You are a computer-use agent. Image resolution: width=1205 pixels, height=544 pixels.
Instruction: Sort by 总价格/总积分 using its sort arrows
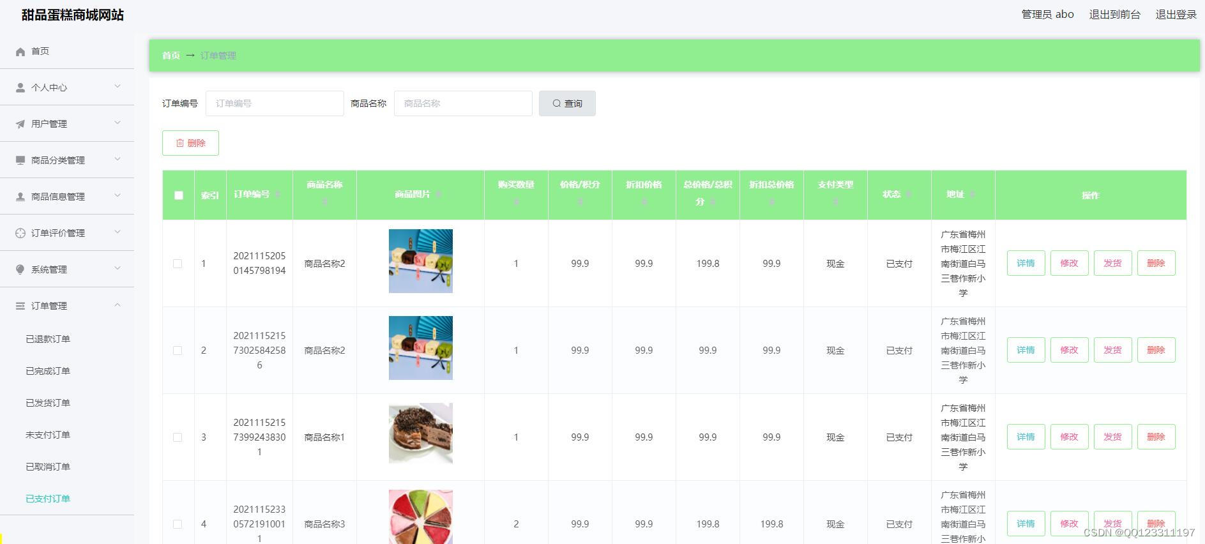(712, 202)
